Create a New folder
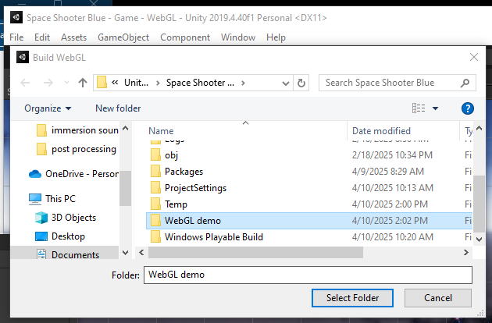Viewport: 492px width, 323px height. 118,108
